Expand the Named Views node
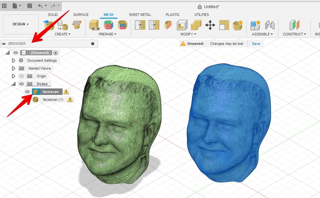Screen dimensions: 320x198 click(x=13, y=68)
